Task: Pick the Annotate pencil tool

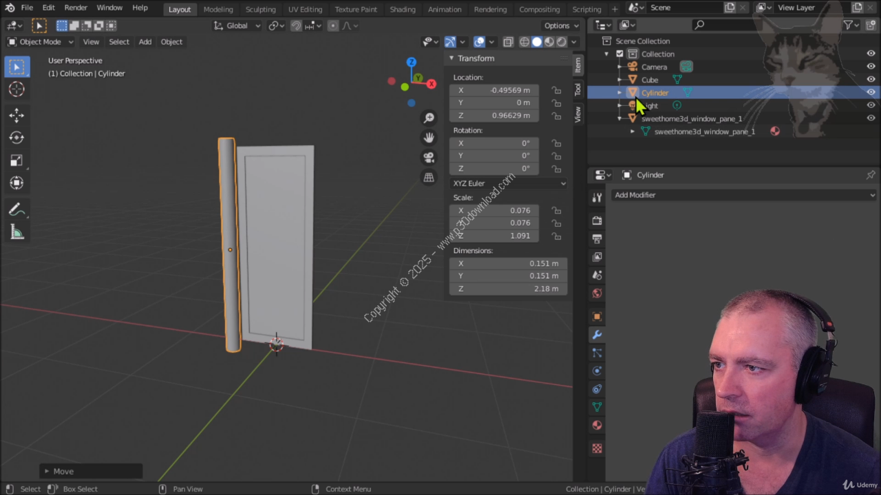Action: tap(17, 210)
